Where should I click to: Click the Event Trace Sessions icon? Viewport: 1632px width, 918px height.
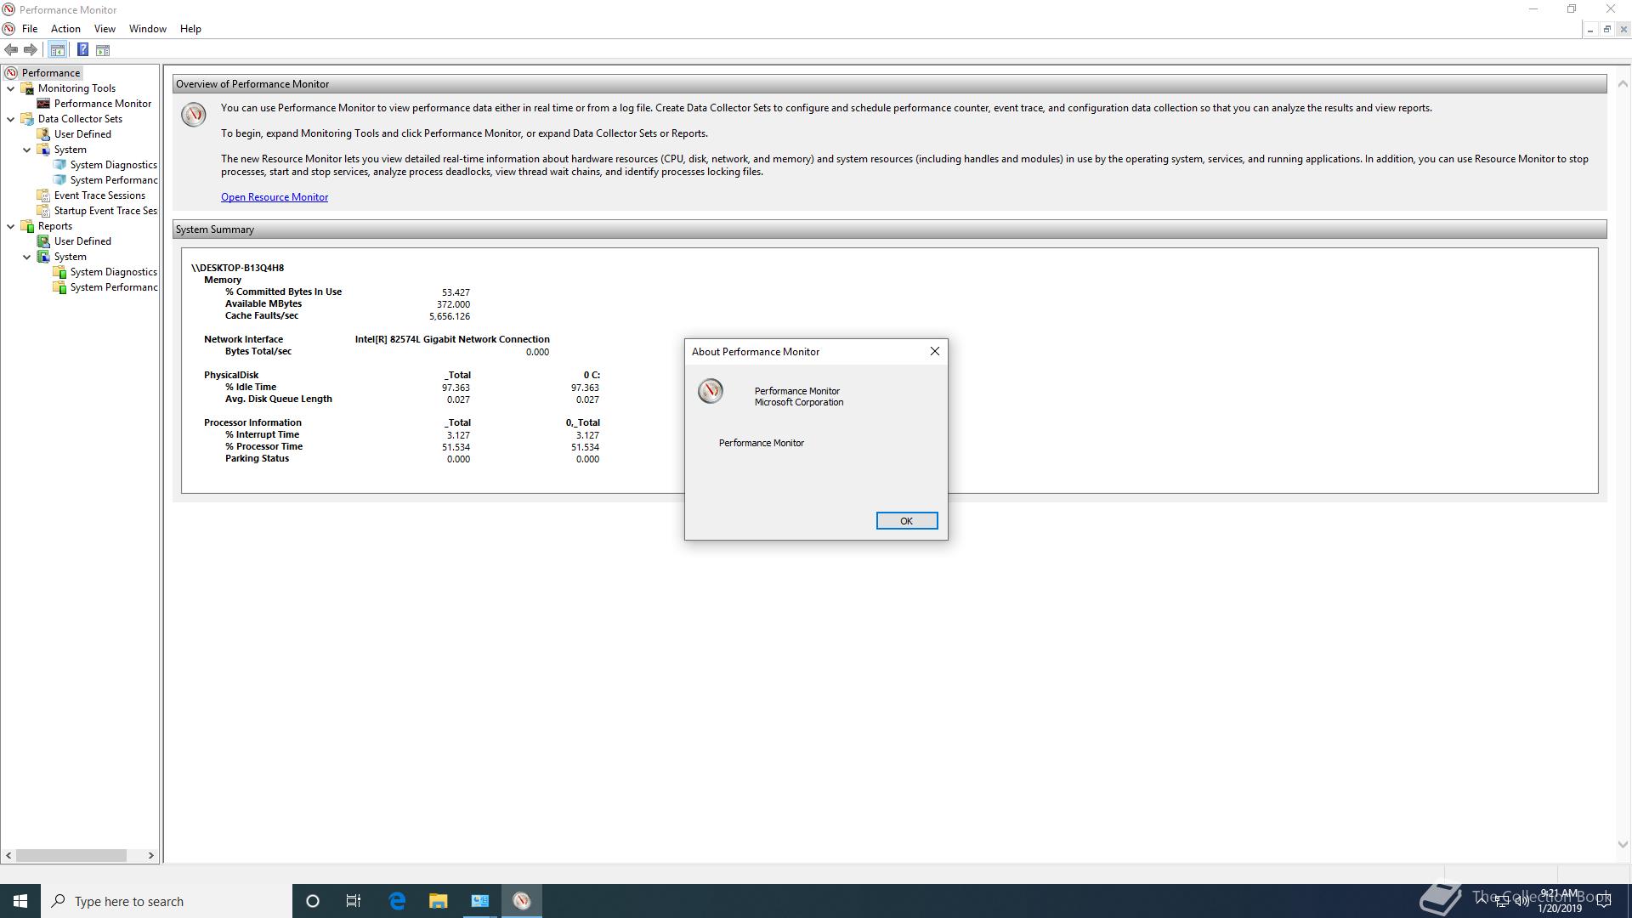[x=43, y=195]
